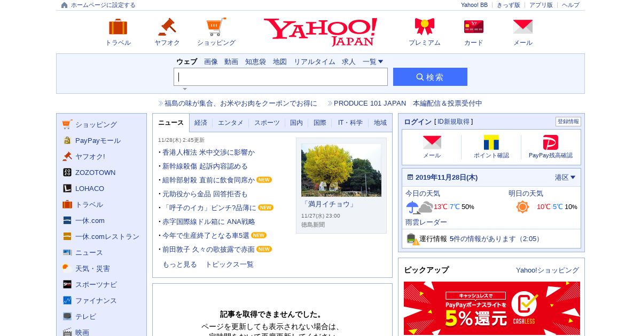Screen dimensions: 641x336
Task: Click the PayPay 5%還元 cashless banner
Action: tap(492, 309)
